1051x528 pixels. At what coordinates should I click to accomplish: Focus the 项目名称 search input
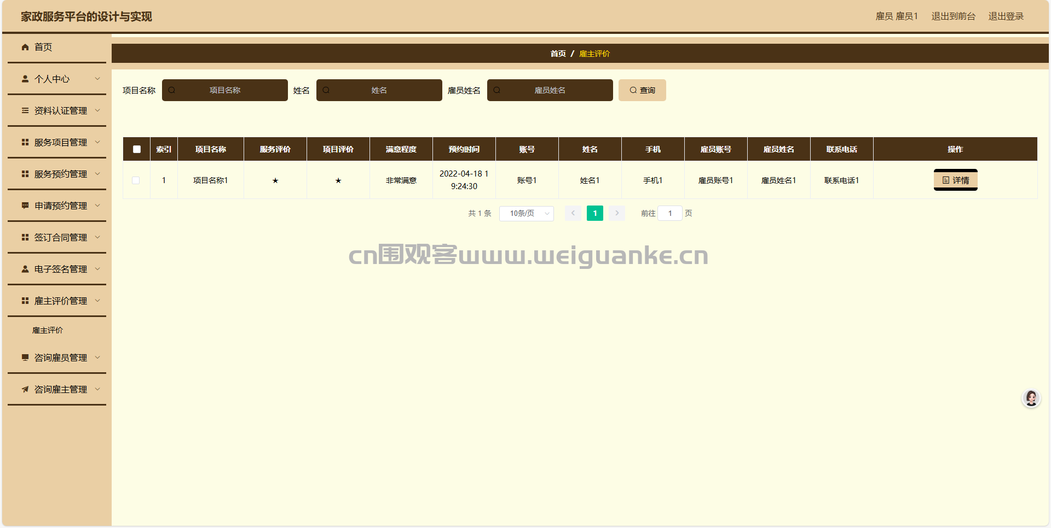click(225, 90)
